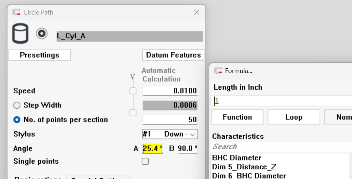This screenshot has width=352, height=179.
Task: Focus the Length in Inch formula field
Action: (x=282, y=101)
